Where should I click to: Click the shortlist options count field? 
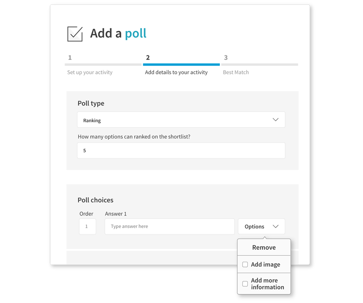[181, 150]
